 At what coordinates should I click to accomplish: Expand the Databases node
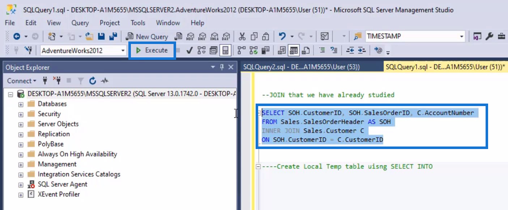(x=21, y=104)
